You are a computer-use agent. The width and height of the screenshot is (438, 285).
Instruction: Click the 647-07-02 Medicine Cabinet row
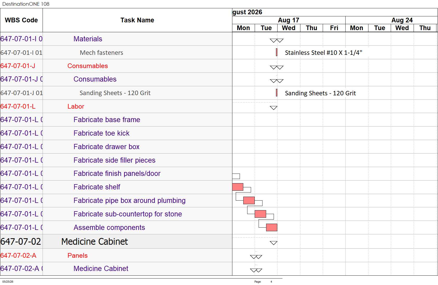pyautogui.click(x=116, y=241)
